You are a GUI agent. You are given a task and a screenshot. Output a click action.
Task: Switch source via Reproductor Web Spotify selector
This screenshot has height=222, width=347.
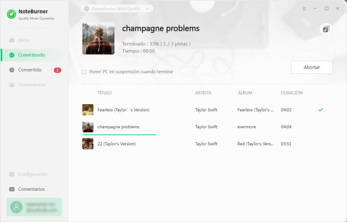pyautogui.click(x=118, y=9)
